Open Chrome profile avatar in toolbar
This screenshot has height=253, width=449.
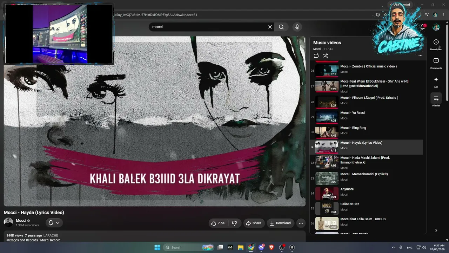(x=435, y=15)
